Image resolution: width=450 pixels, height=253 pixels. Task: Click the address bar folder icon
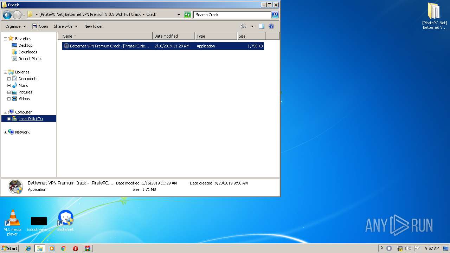pos(30,14)
